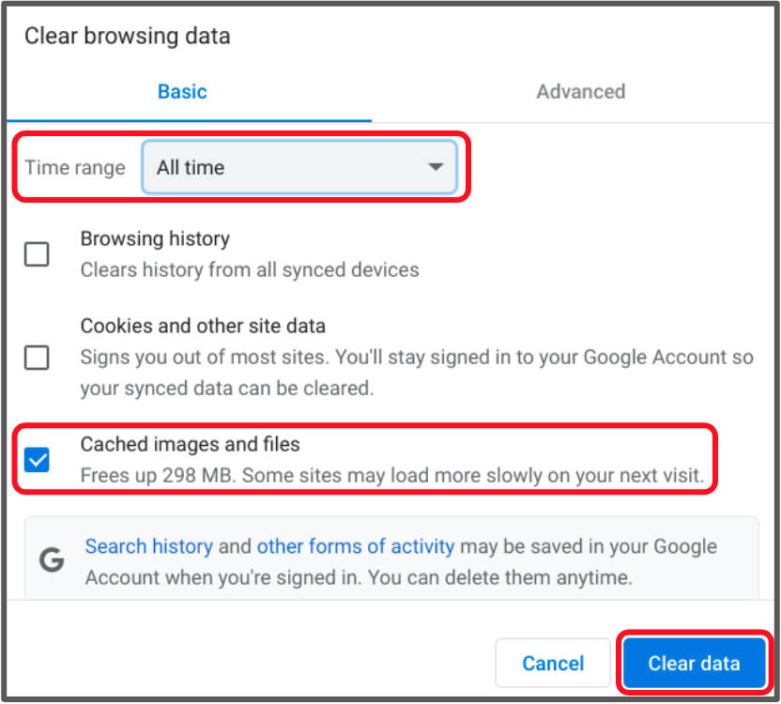The width and height of the screenshot is (781, 704).
Task: Open the Search history link
Action: [149, 546]
